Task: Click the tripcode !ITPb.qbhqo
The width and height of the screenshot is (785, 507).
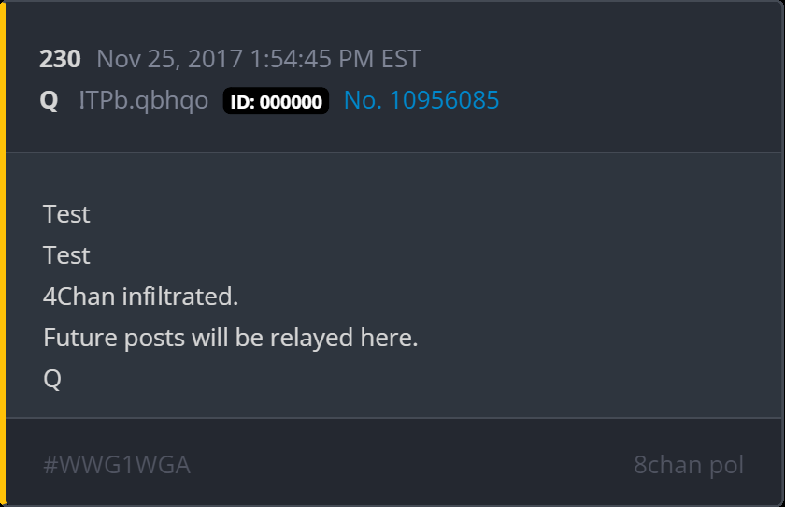Action: click(x=144, y=101)
